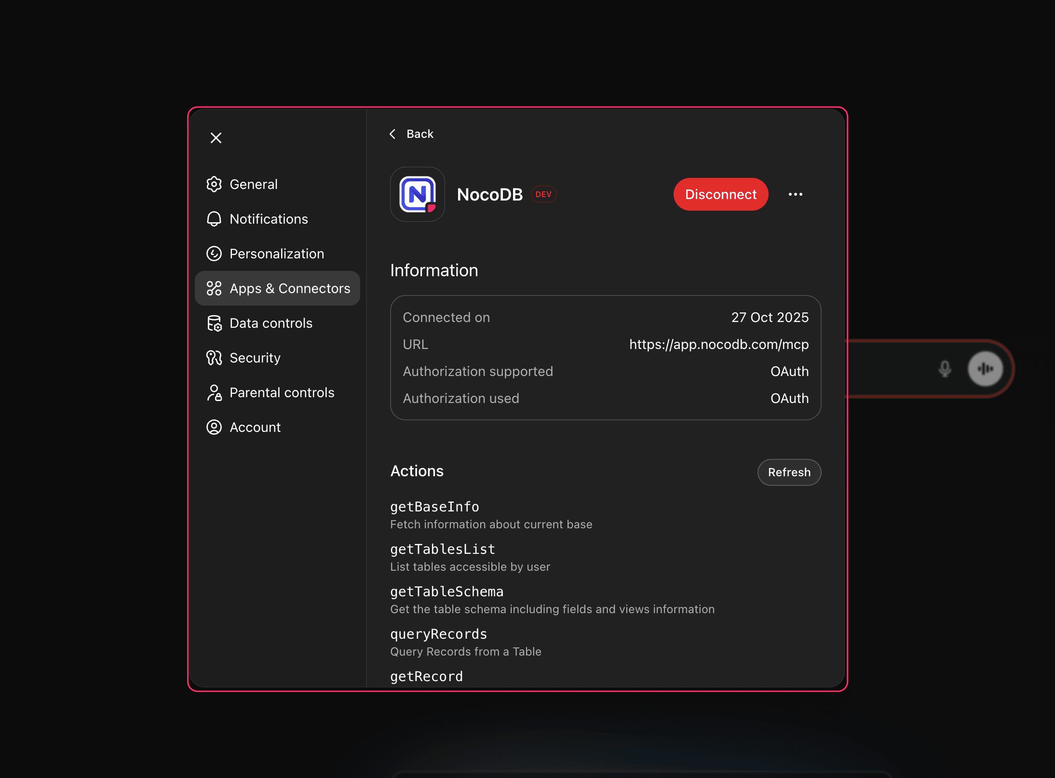The height and width of the screenshot is (778, 1055).
Task: Click the General gear icon
Action: tap(214, 184)
